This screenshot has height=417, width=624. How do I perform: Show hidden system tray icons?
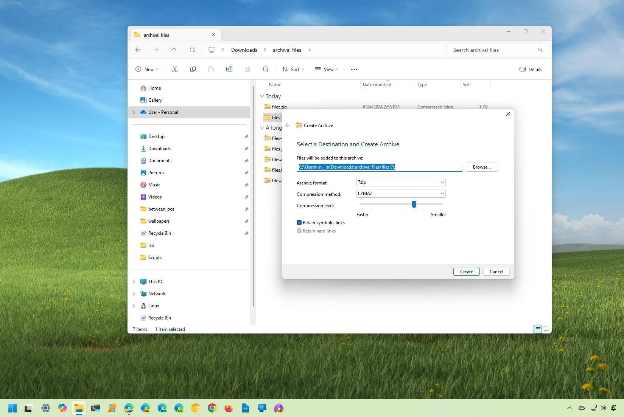(569, 408)
